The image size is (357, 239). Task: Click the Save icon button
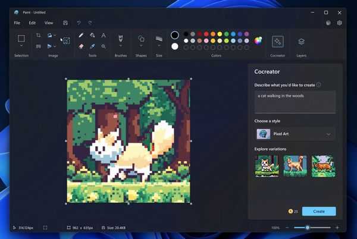coord(65,23)
